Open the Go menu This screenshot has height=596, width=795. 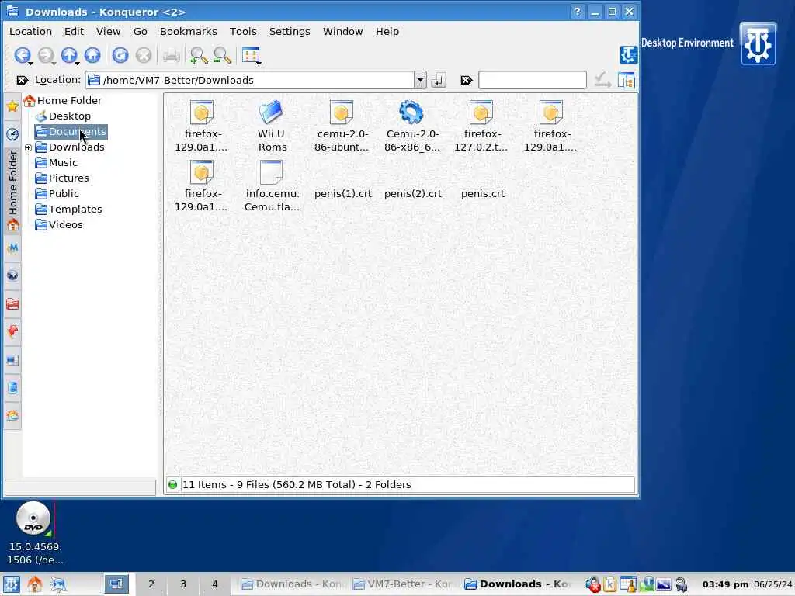click(x=140, y=31)
